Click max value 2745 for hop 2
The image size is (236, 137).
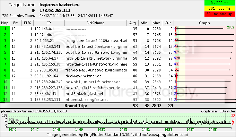[x=157, y=35]
